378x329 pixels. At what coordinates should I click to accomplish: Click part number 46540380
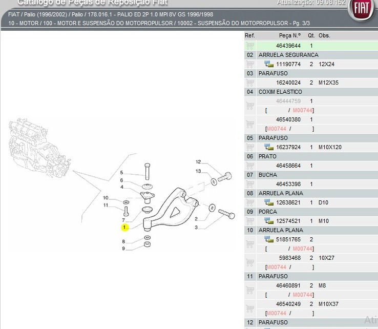[x=288, y=119]
